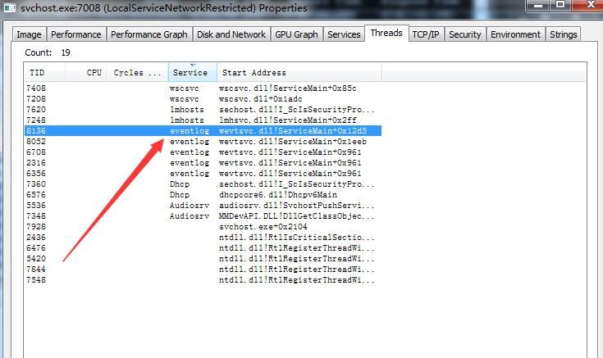Select thread row with TID 7208

click(x=203, y=99)
